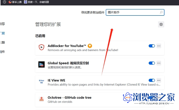Focus the find more add-ons search field
This screenshot has width=179, height=110.
(x=135, y=12)
